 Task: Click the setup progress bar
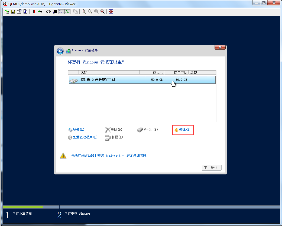(x=141, y=207)
